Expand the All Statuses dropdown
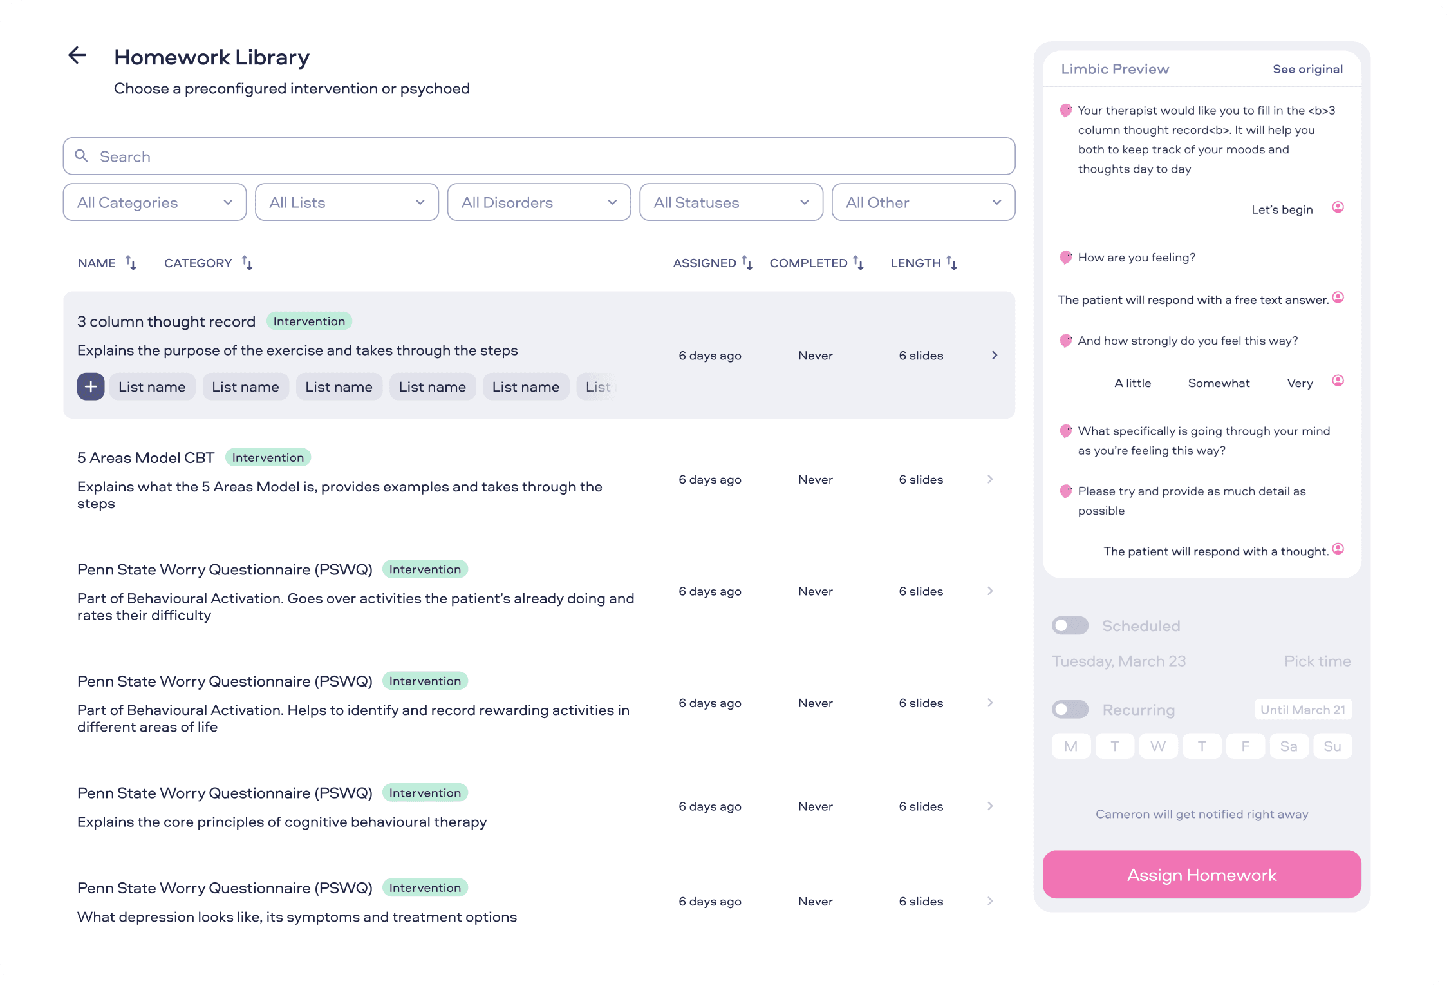Viewport: 1449px width, 986px height. click(731, 202)
